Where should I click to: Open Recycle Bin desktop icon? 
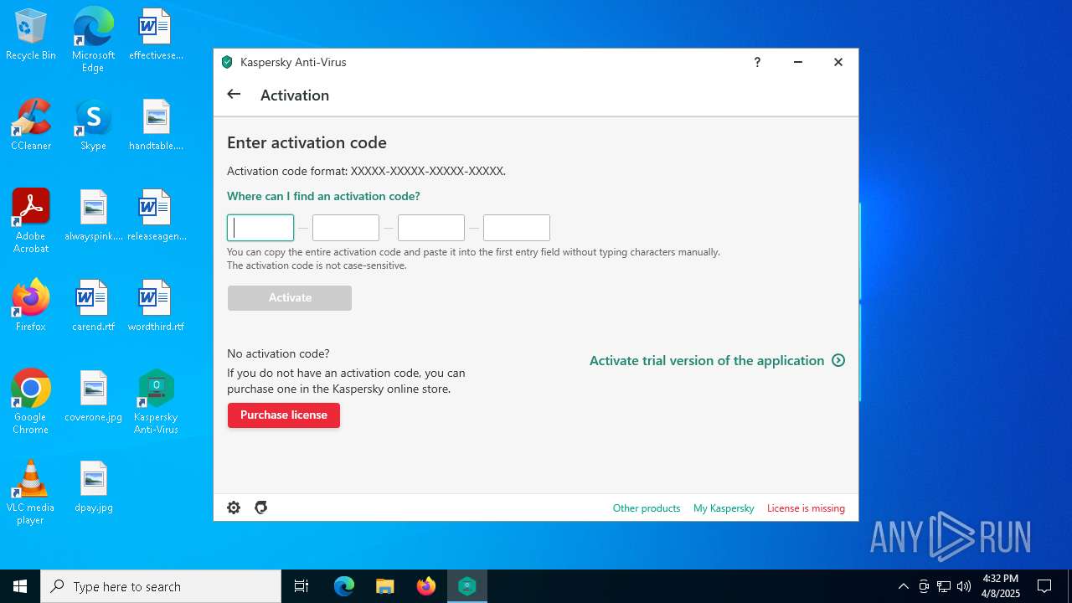point(31,35)
